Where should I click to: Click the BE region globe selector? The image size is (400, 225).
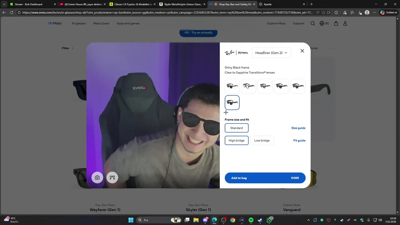tap(324, 23)
